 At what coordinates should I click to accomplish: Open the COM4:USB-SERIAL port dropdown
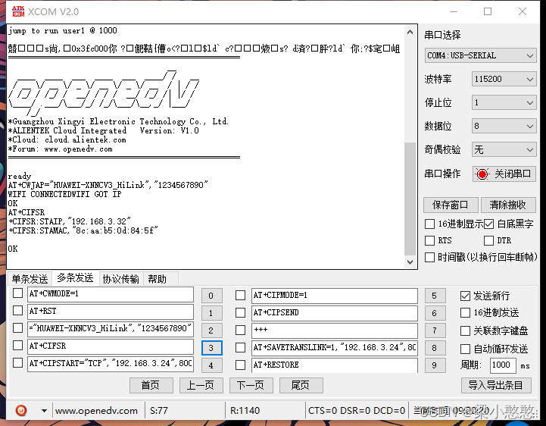[480, 55]
